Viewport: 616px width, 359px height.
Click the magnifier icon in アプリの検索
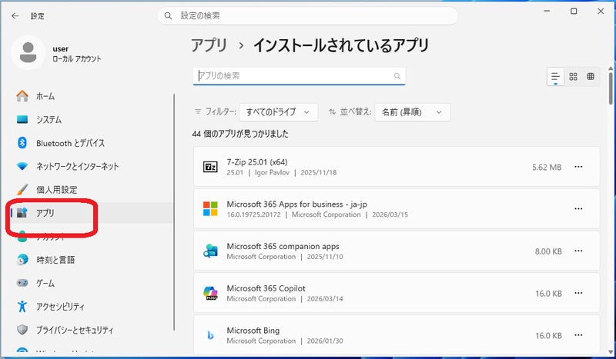click(x=397, y=76)
